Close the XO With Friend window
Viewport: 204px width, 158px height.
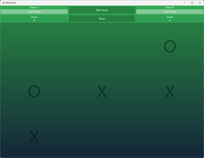[200, 3]
